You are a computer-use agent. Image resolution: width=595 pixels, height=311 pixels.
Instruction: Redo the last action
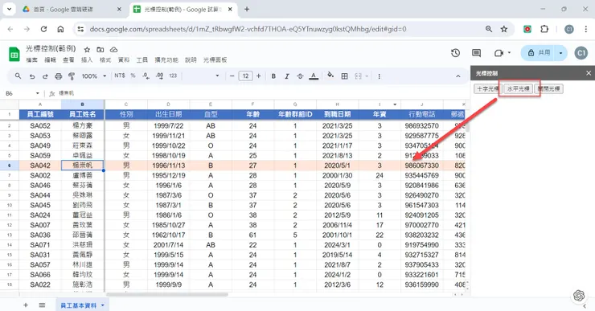[45, 76]
